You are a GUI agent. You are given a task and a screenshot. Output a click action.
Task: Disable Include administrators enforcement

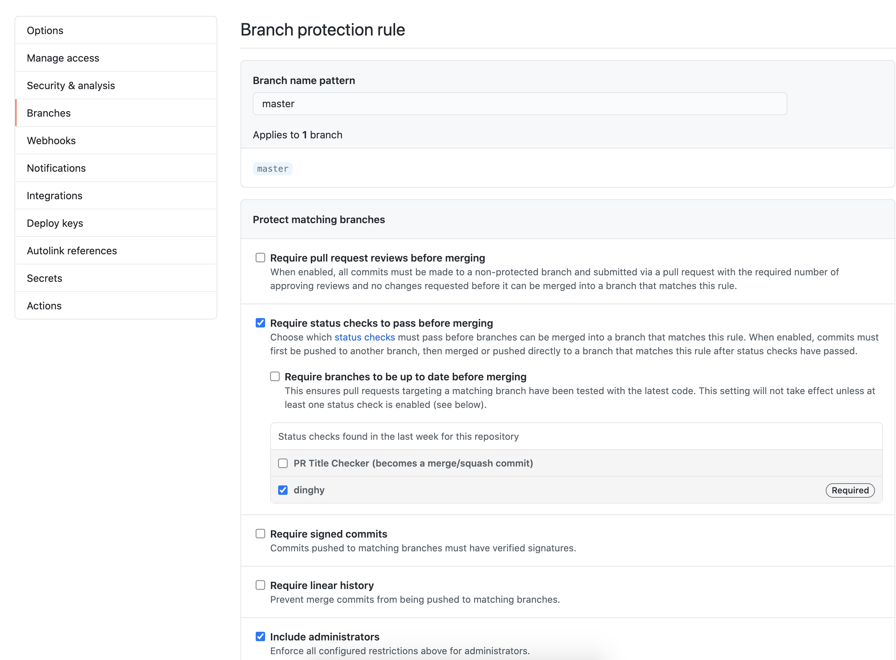click(x=259, y=636)
